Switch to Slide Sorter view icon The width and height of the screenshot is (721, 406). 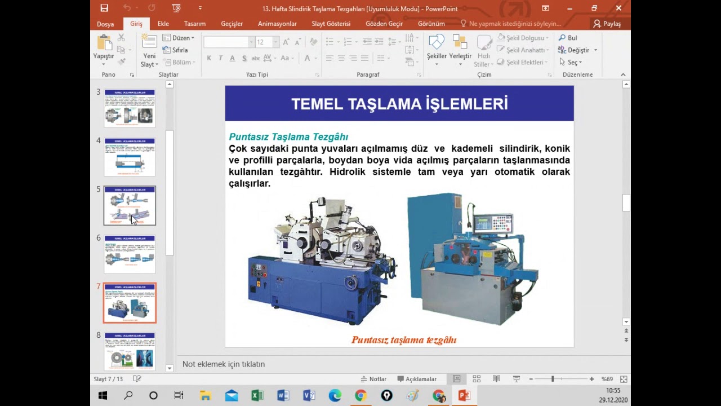[x=477, y=379]
